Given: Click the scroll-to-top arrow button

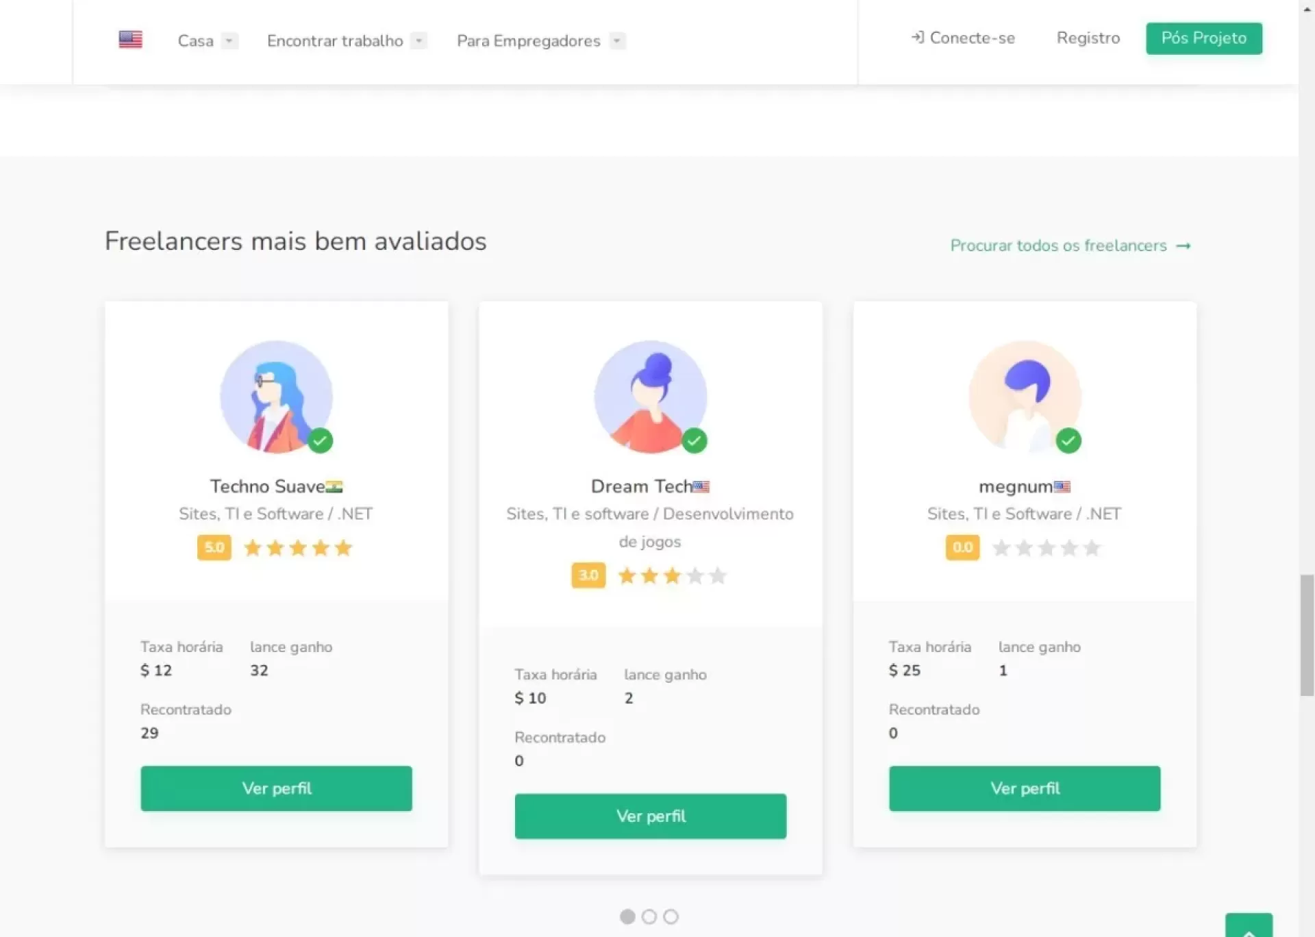Looking at the screenshot, I should (1249, 927).
